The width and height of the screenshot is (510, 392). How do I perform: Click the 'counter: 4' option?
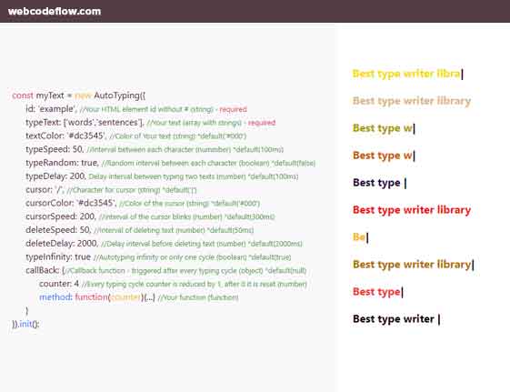(59, 284)
